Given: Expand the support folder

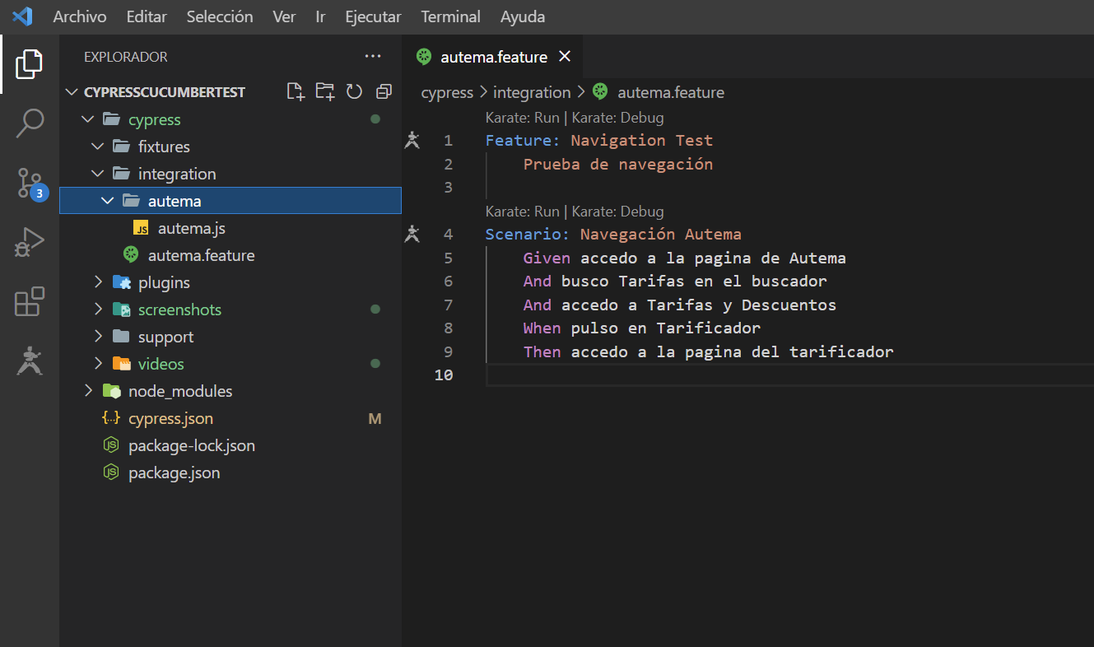Looking at the screenshot, I should click(98, 337).
